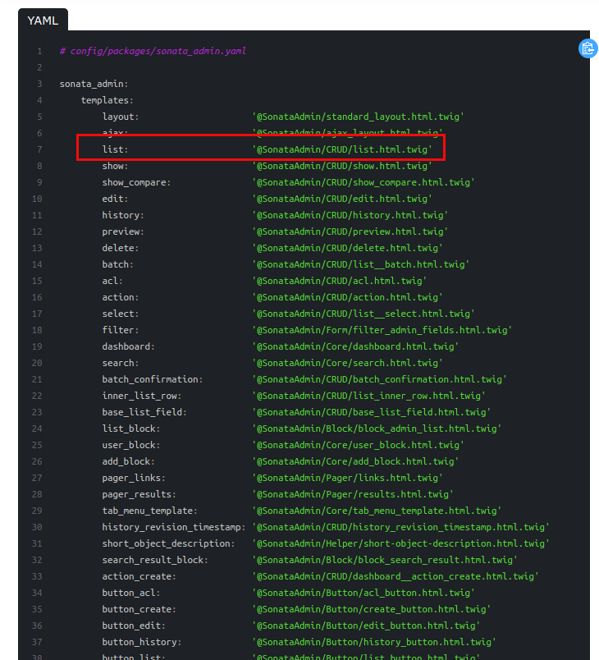The image size is (599, 660).
Task: Click the show_compare key
Action: coord(136,182)
